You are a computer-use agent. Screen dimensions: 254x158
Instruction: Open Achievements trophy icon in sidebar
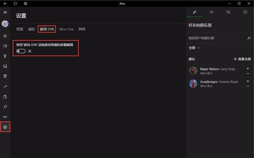(5, 56)
